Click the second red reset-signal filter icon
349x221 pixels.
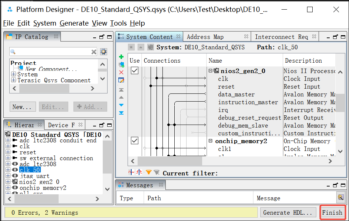click(x=139, y=172)
